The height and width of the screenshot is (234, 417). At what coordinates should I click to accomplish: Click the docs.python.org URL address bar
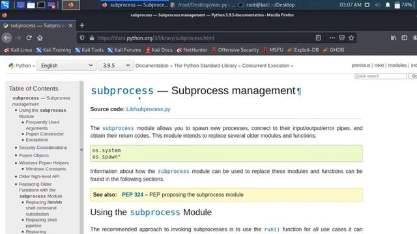coord(156,38)
